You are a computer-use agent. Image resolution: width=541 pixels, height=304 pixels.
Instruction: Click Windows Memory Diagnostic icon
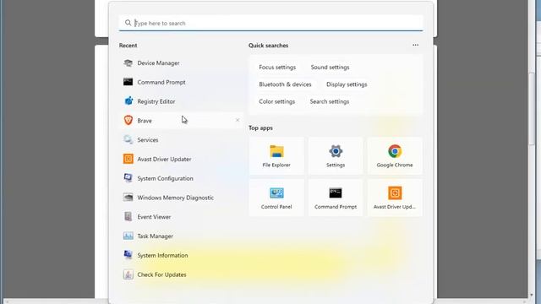click(128, 198)
